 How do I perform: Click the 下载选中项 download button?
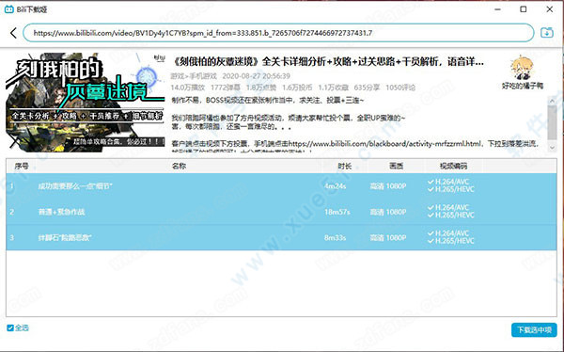pos(534,329)
